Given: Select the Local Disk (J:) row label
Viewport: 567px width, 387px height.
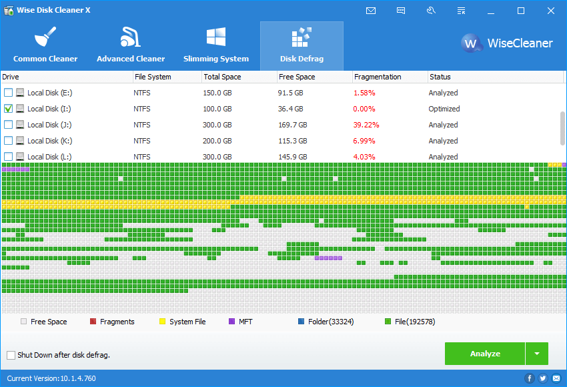Looking at the screenshot, I should coord(49,125).
